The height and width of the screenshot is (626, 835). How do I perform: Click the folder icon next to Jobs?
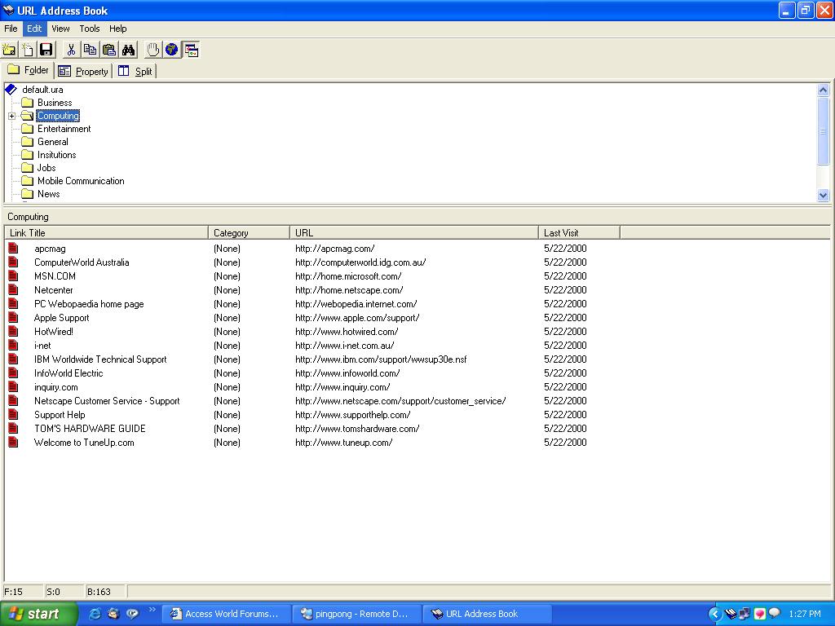[x=27, y=168]
